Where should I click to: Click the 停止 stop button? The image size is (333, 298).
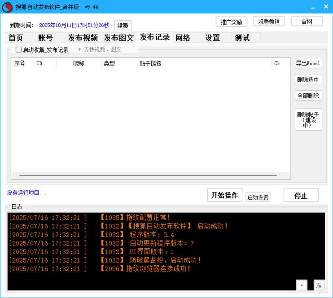301,195
